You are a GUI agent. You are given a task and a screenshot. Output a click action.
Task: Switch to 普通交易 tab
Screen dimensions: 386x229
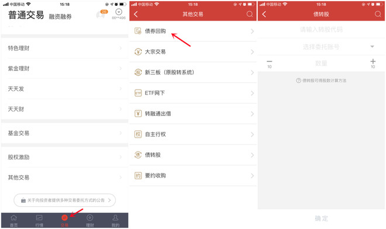pos(26,15)
